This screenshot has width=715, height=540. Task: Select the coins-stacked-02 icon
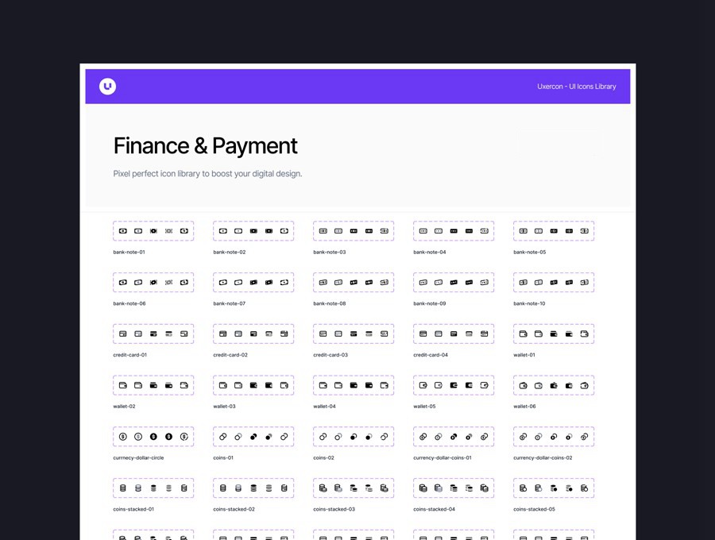[253, 488]
